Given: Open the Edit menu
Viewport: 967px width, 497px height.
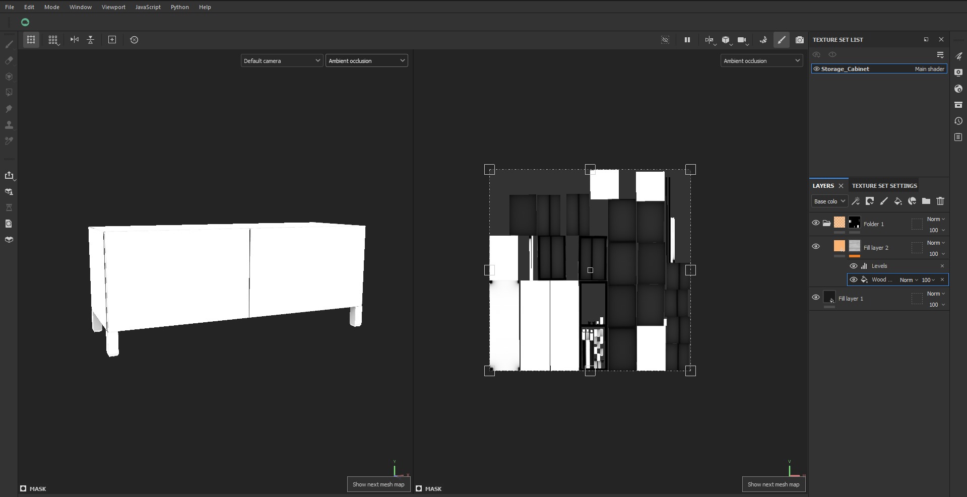Looking at the screenshot, I should pyautogui.click(x=29, y=7).
